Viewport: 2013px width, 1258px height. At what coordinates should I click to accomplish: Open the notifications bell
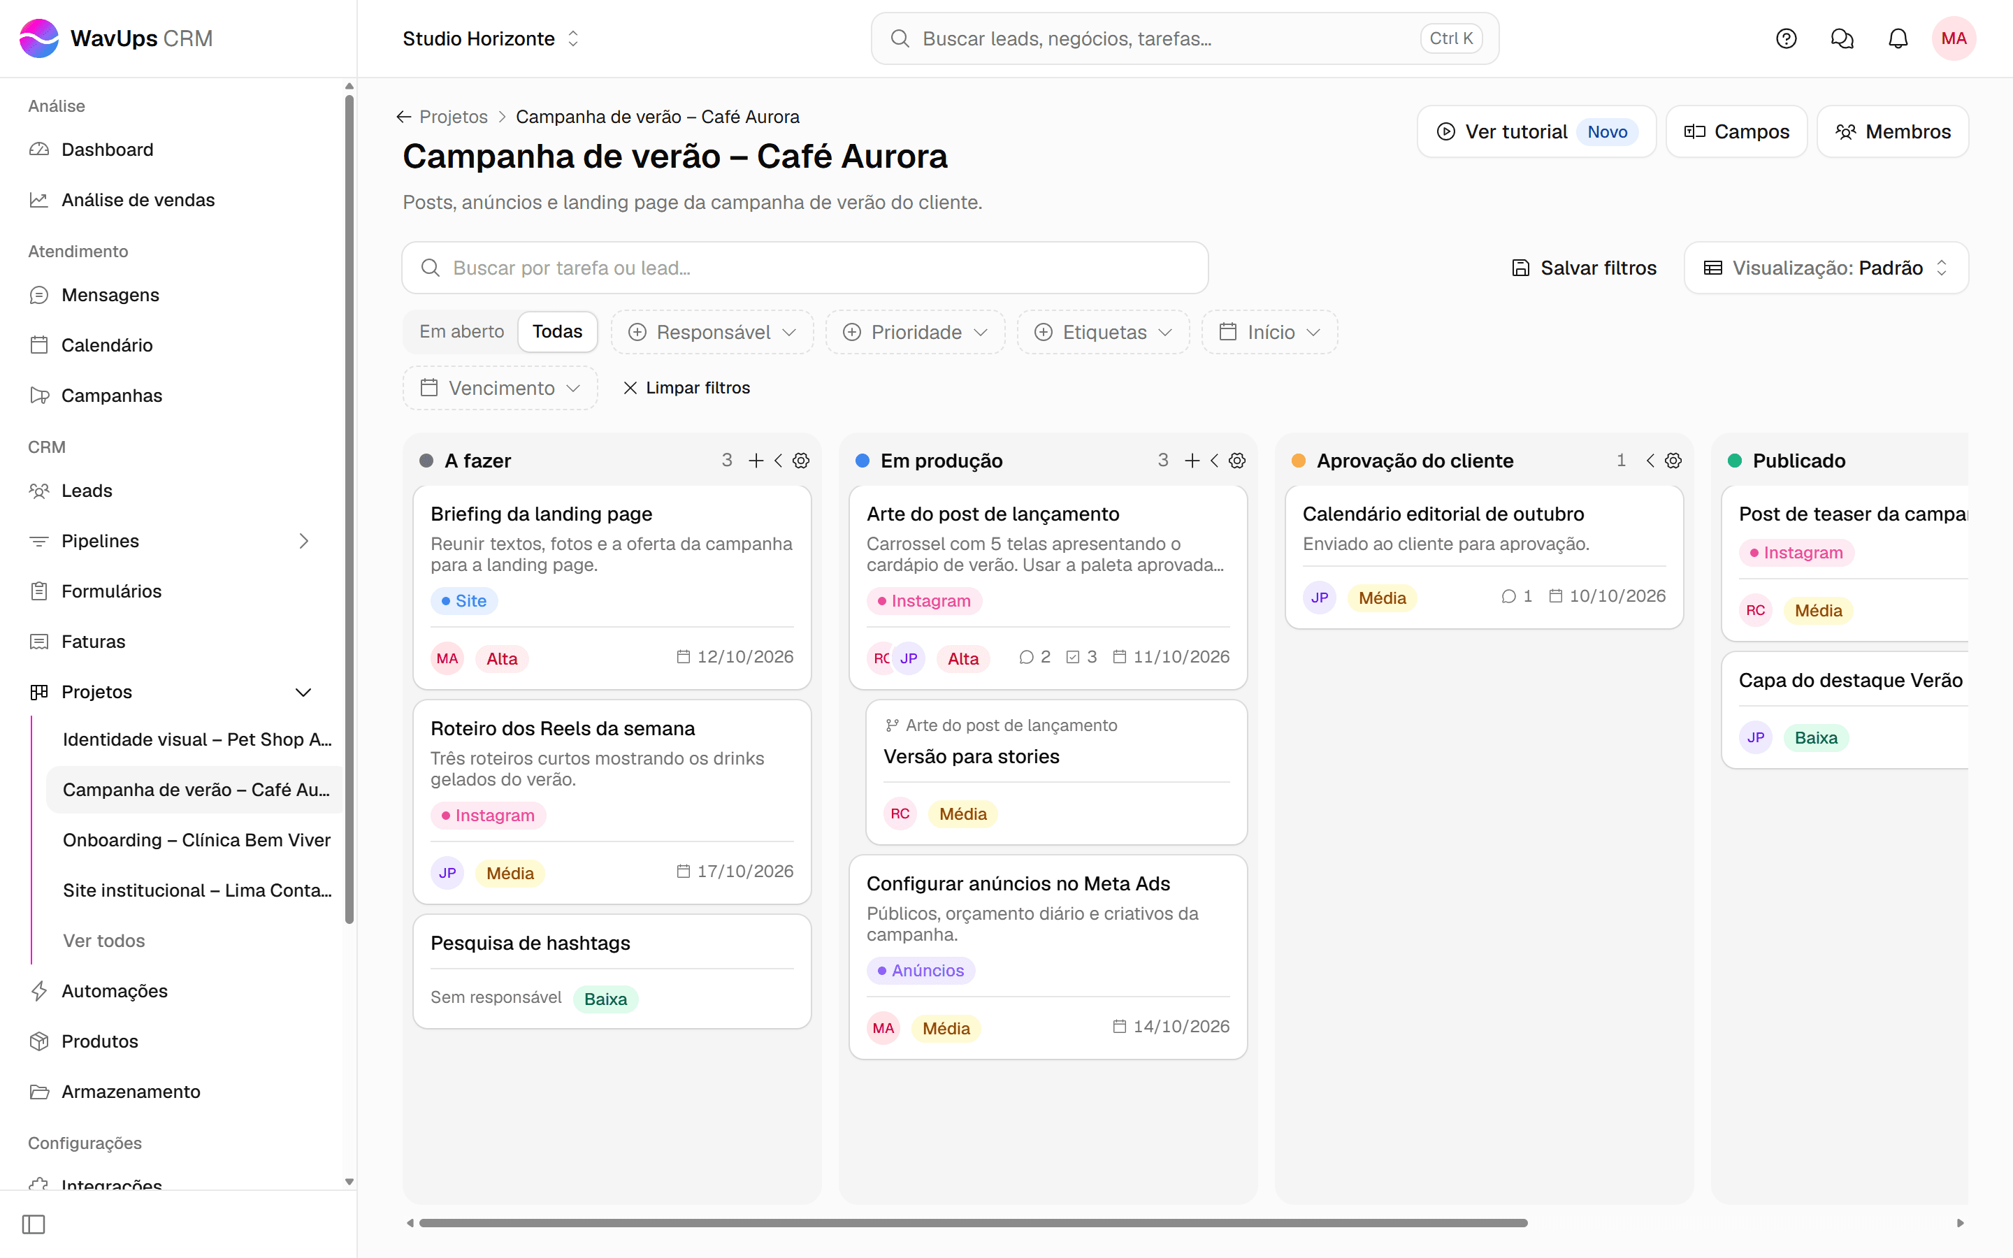tap(1898, 38)
